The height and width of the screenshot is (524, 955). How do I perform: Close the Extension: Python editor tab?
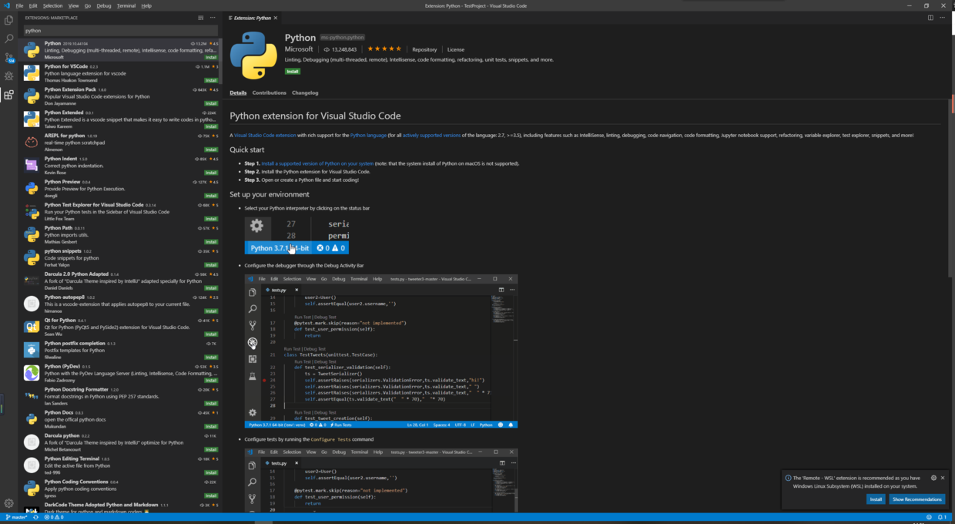click(276, 18)
